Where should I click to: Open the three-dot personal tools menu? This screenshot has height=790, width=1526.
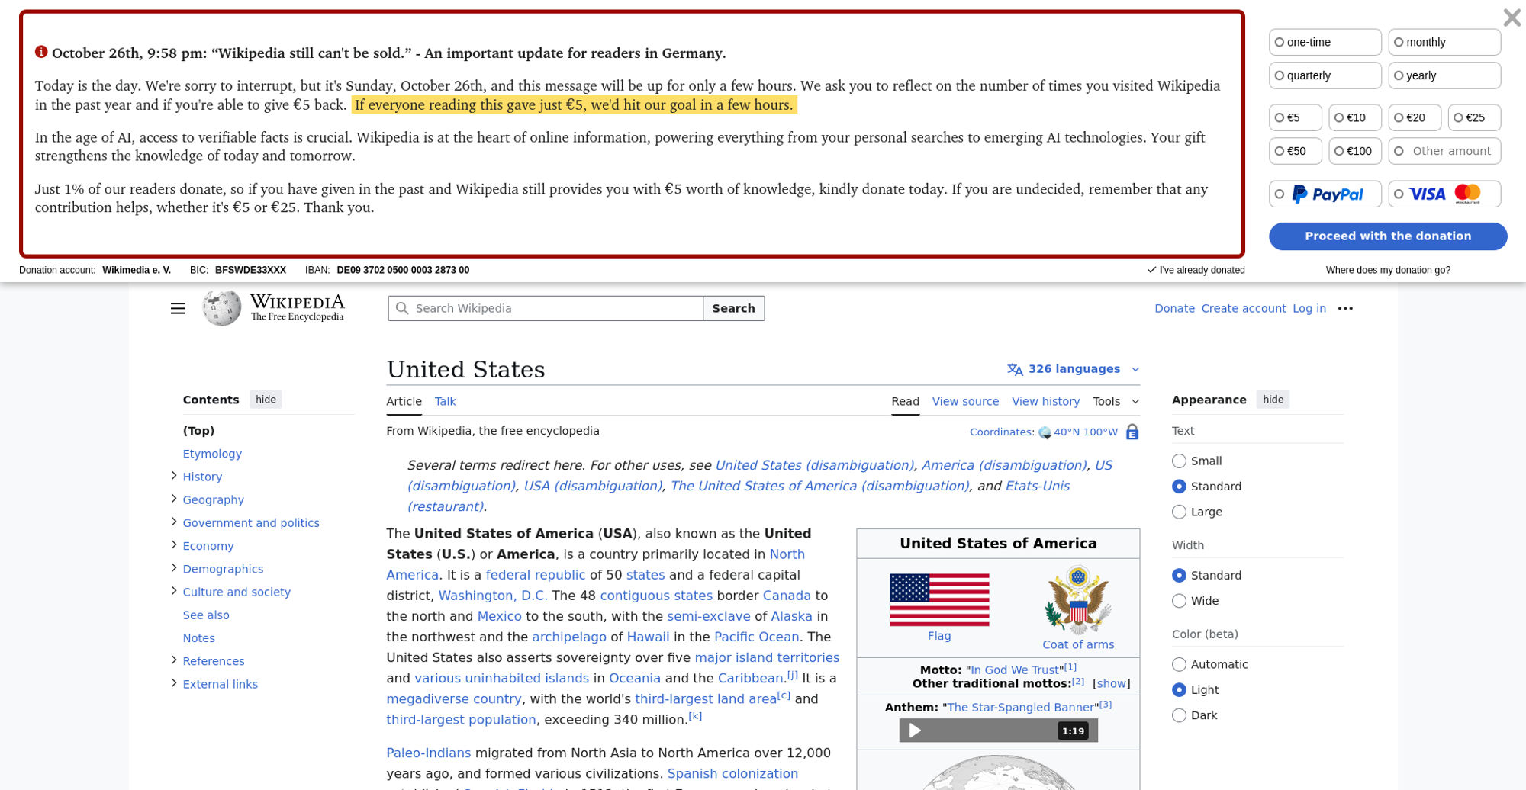1345,308
